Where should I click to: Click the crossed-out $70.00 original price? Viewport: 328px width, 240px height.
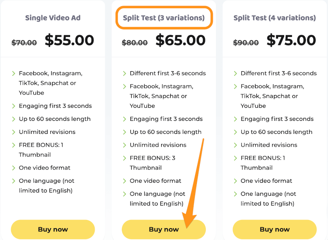(x=24, y=43)
